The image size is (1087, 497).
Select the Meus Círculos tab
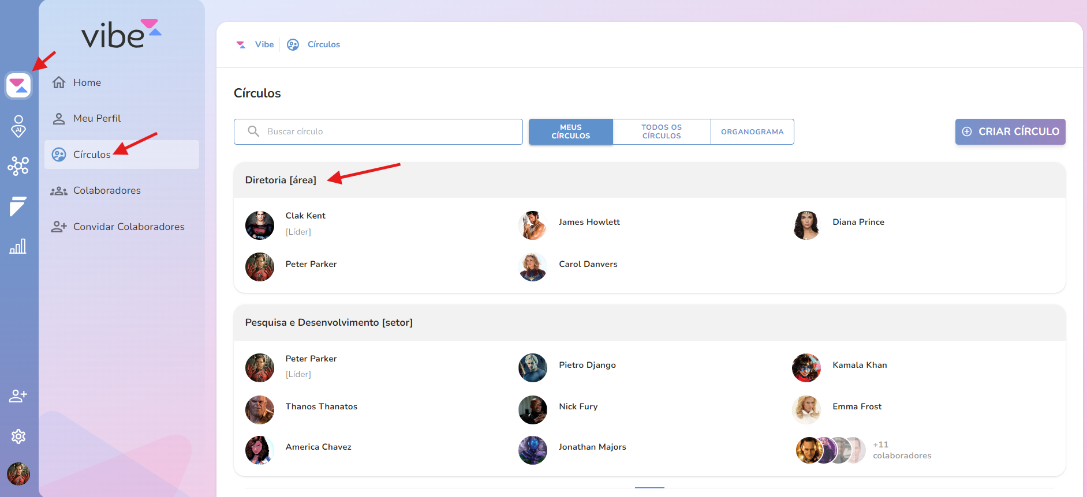[x=570, y=131]
